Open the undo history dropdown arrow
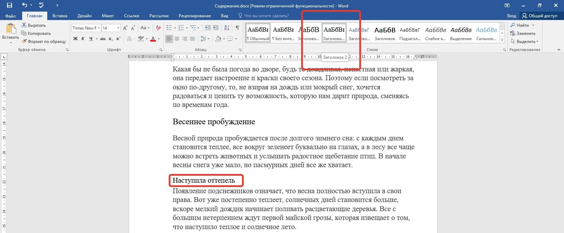Screen dimensions: 564x233 tap(31, 6)
